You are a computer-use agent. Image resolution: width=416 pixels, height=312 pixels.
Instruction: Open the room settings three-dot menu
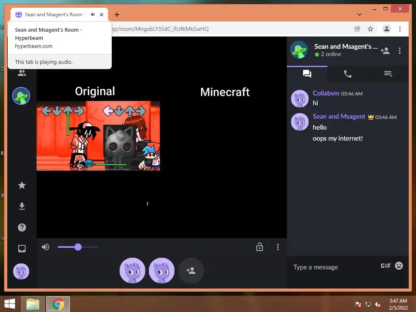tap(400, 51)
